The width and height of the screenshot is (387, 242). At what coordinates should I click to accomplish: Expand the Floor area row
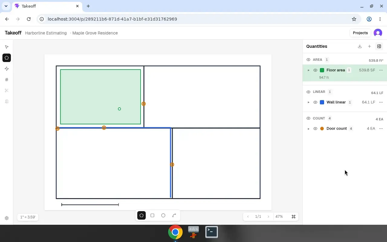[308, 70]
